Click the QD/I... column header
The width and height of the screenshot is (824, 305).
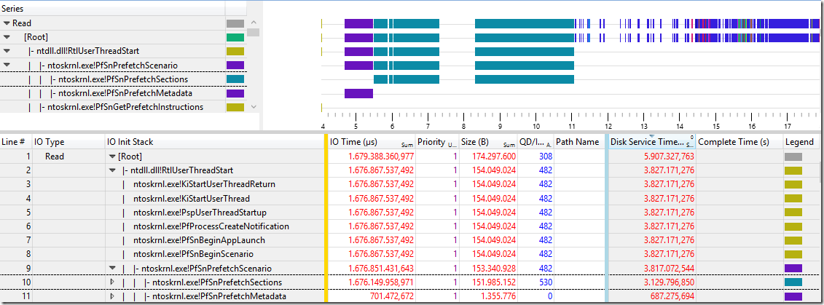[x=535, y=142]
